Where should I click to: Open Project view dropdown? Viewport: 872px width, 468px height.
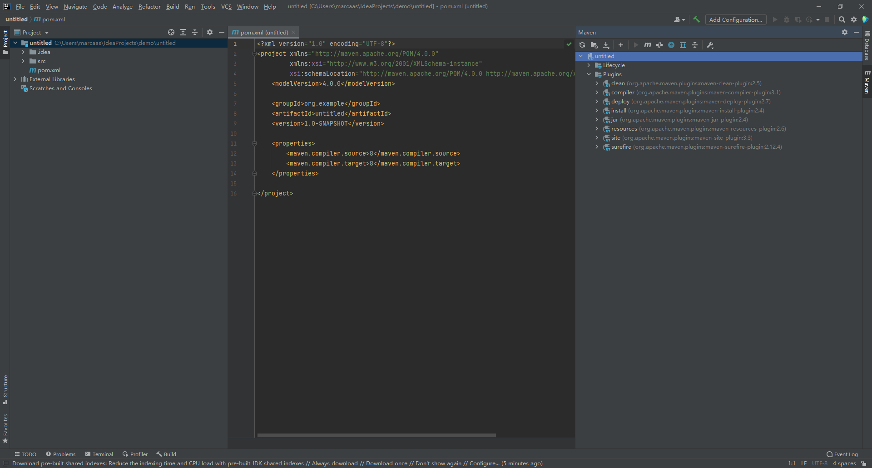pos(32,32)
